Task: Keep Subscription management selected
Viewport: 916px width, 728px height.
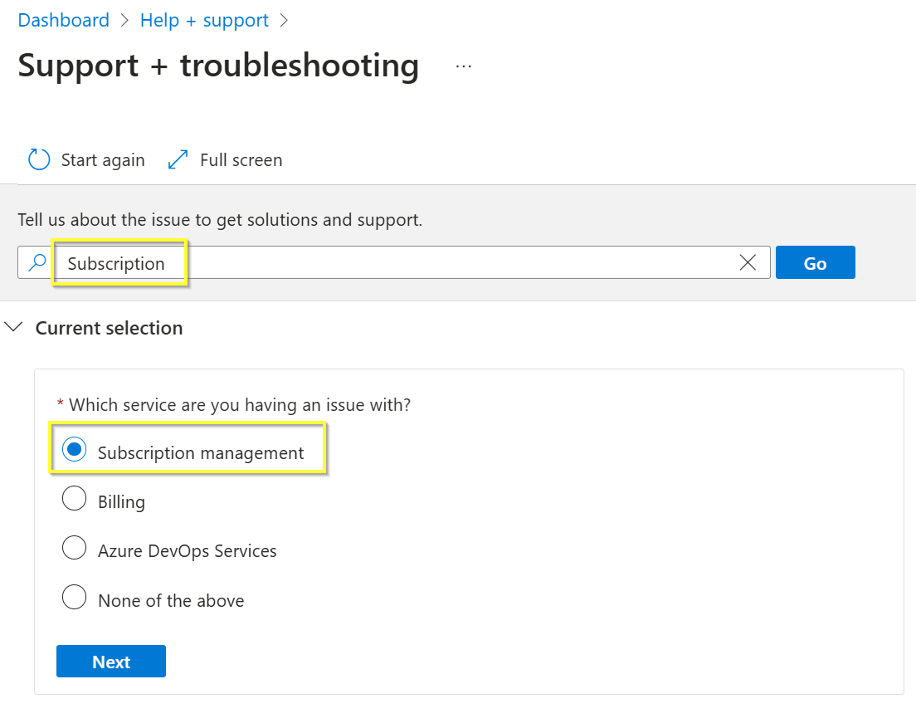Action: [x=74, y=449]
